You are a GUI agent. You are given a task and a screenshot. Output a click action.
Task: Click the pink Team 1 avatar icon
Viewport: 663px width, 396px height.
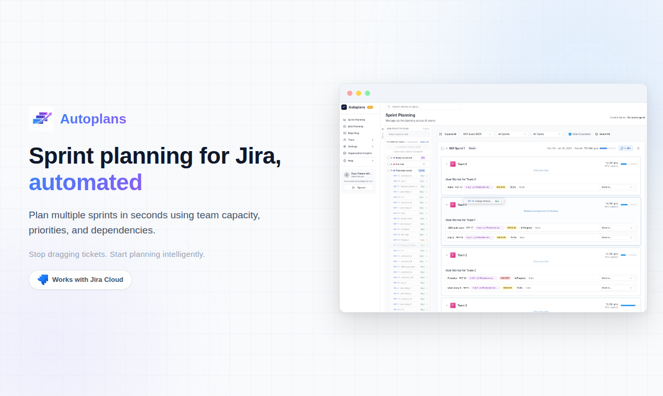[453, 205]
